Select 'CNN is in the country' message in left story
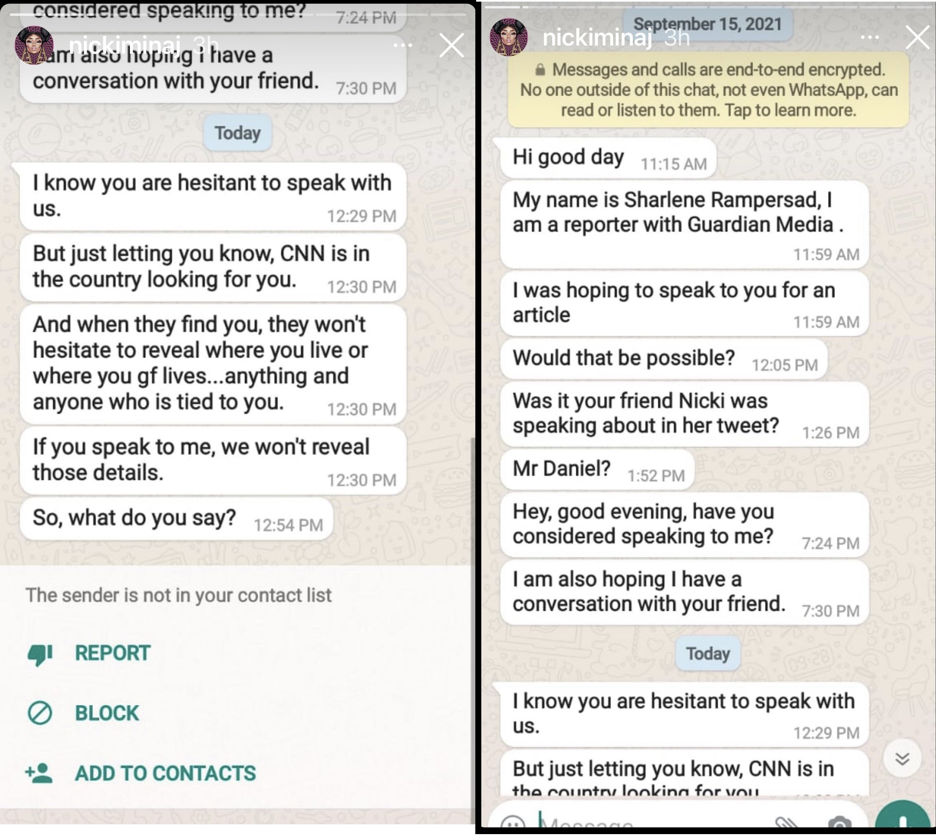The image size is (936, 839). pos(213,267)
